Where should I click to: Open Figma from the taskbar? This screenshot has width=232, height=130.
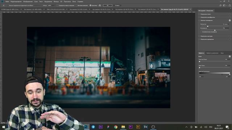click(x=108, y=127)
